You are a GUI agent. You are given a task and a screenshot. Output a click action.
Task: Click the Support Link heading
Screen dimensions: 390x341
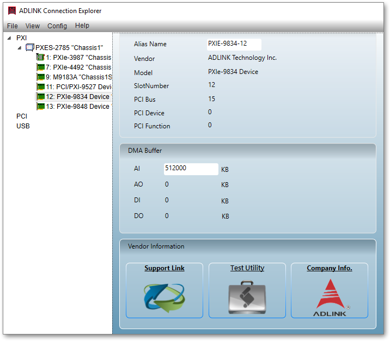164,268
